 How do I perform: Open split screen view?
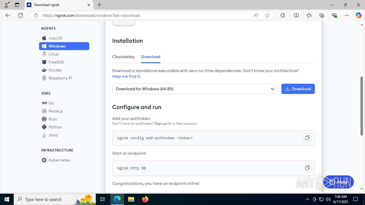click(x=296, y=15)
